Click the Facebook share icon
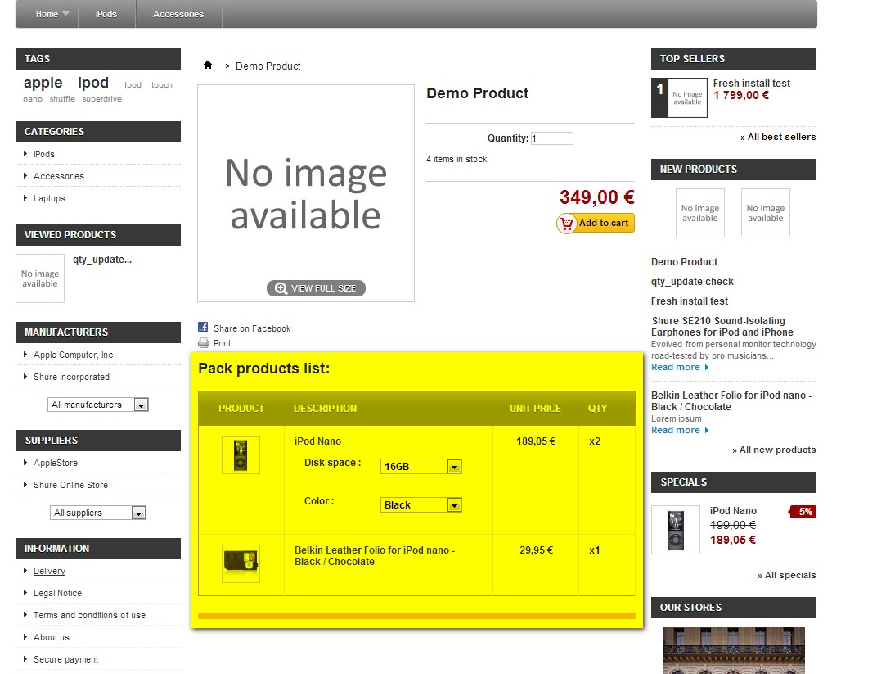Viewport: 886px width, 674px height. pos(203,327)
